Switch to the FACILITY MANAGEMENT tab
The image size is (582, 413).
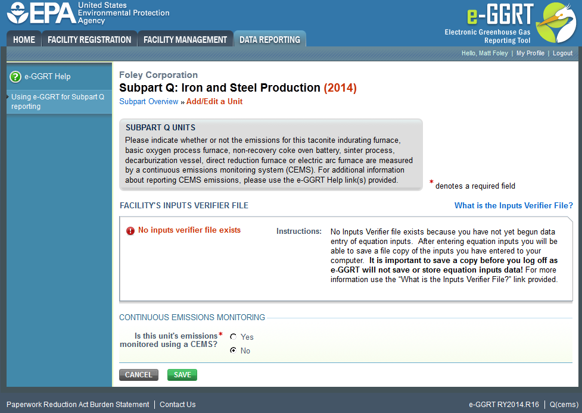coord(185,39)
